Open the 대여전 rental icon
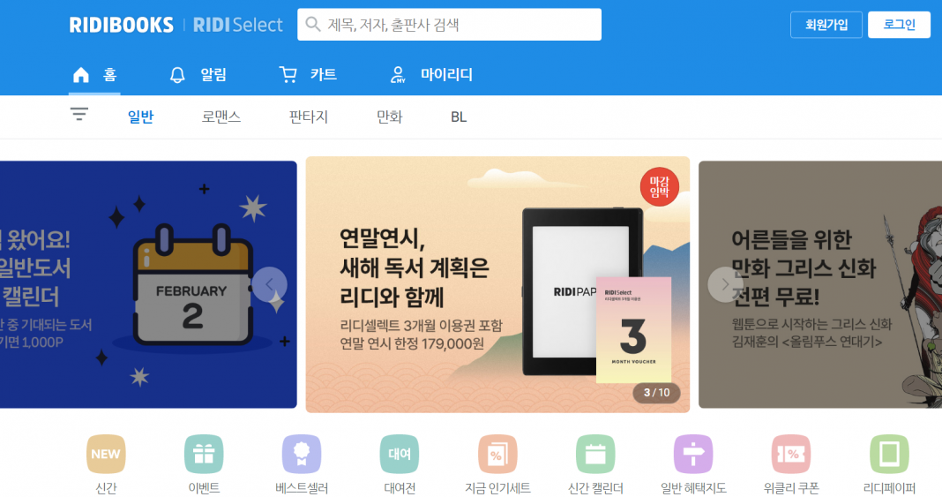The image size is (942, 497). click(x=400, y=455)
